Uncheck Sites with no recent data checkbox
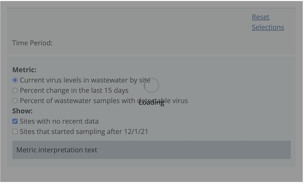 pyautogui.click(x=15, y=121)
